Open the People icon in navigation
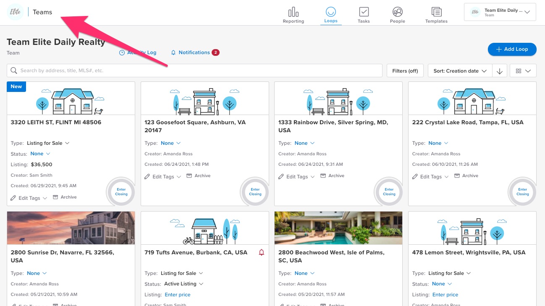 [397, 12]
